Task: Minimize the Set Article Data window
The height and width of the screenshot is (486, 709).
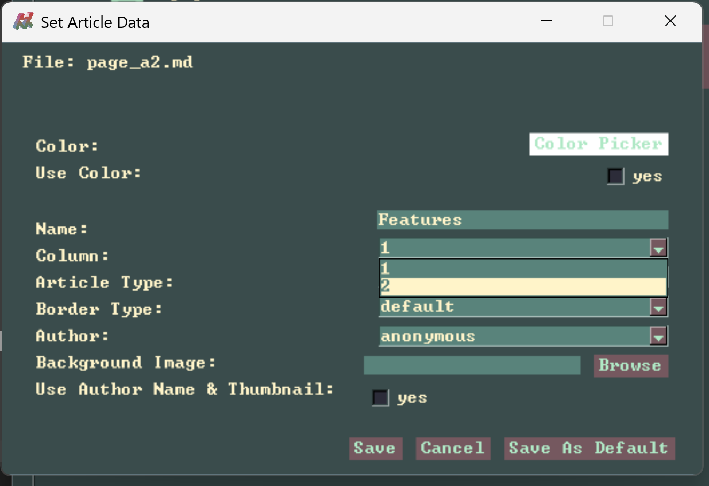Action: 546,21
